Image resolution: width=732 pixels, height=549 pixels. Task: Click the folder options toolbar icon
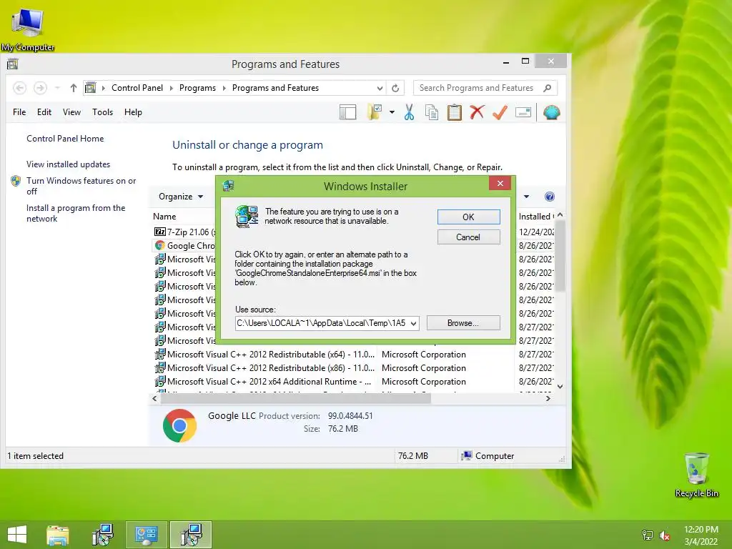[375, 112]
